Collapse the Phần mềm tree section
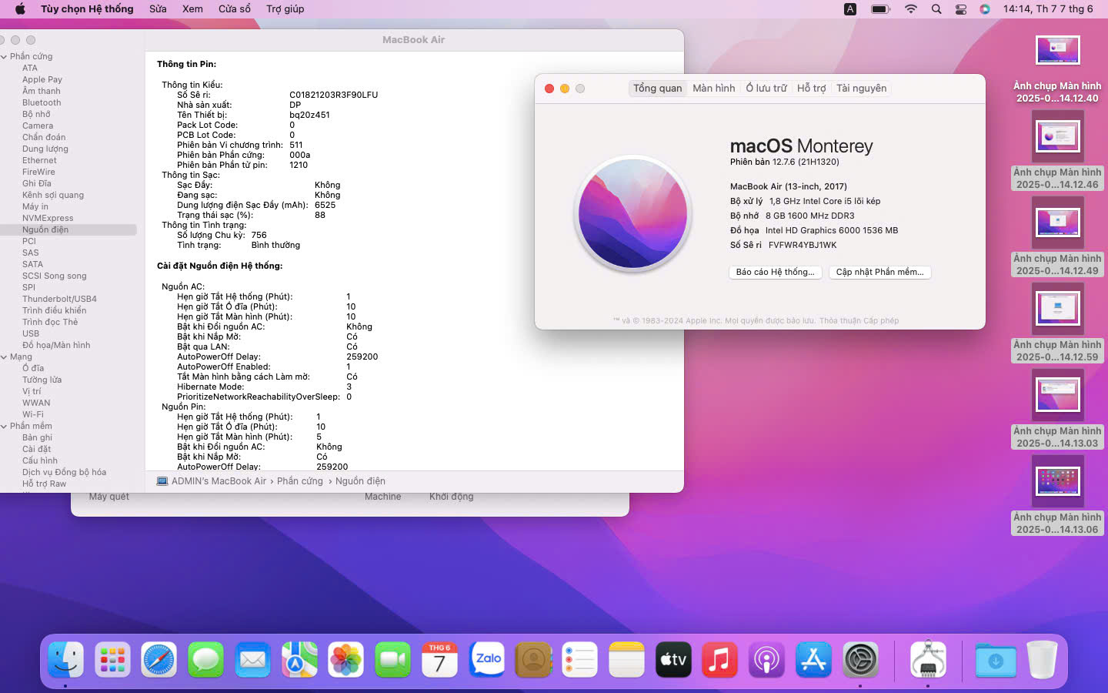This screenshot has height=693, width=1108. click(4, 426)
